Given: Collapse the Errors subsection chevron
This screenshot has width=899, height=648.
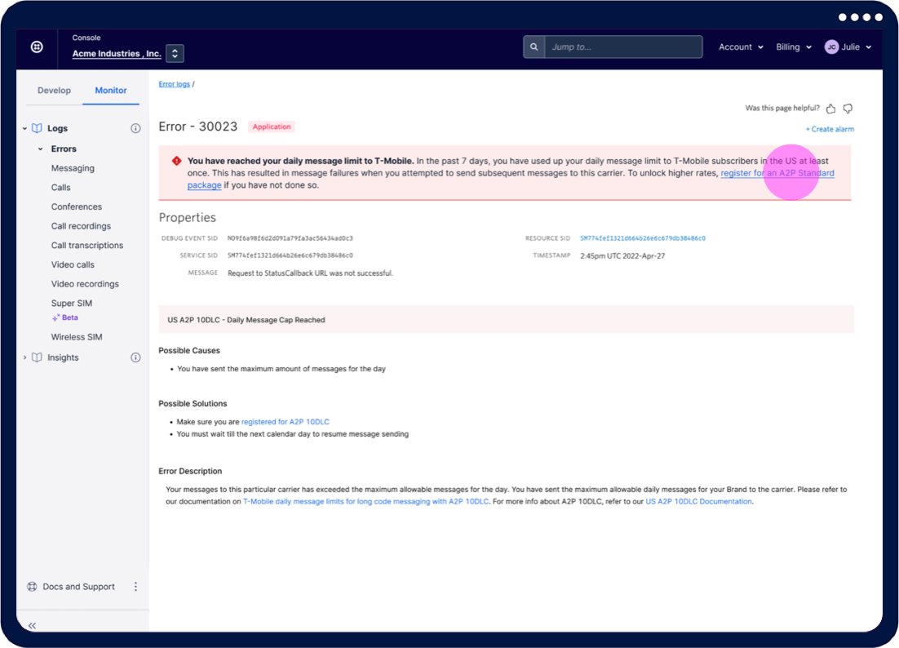Looking at the screenshot, I should pos(40,149).
